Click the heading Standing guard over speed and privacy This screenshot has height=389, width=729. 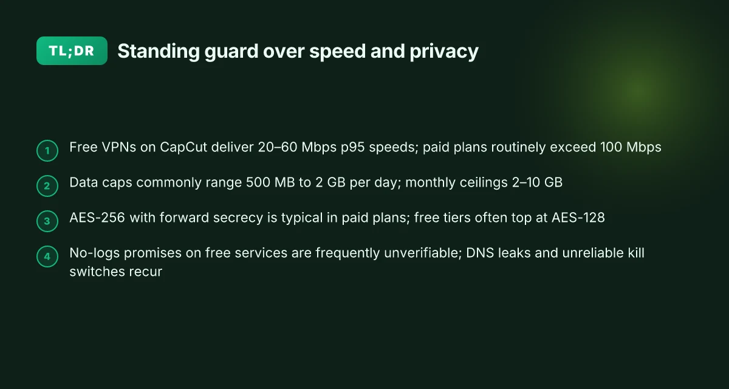click(x=298, y=52)
